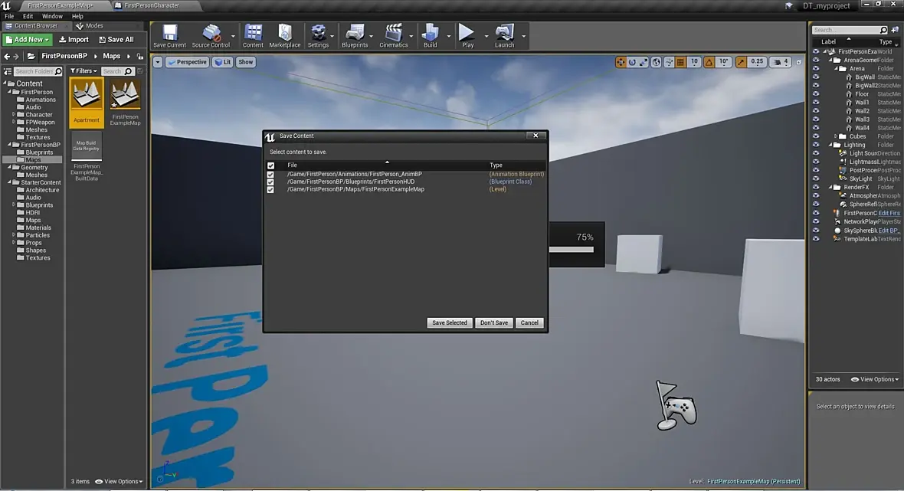Click Don't Save button
The image size is (904, 491).
coord(494,322)
